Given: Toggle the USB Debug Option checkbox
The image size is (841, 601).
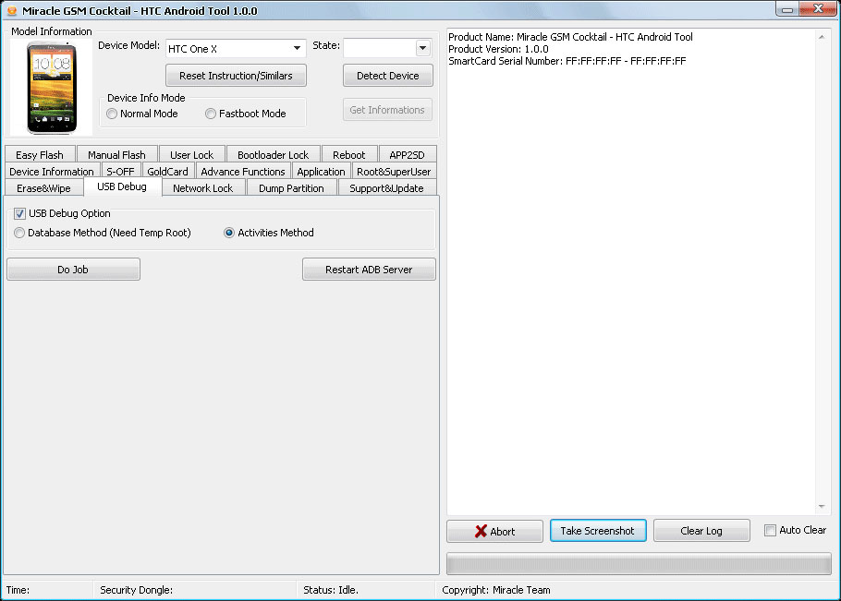Looking at the screenshot, I should (x=19, y=214).
